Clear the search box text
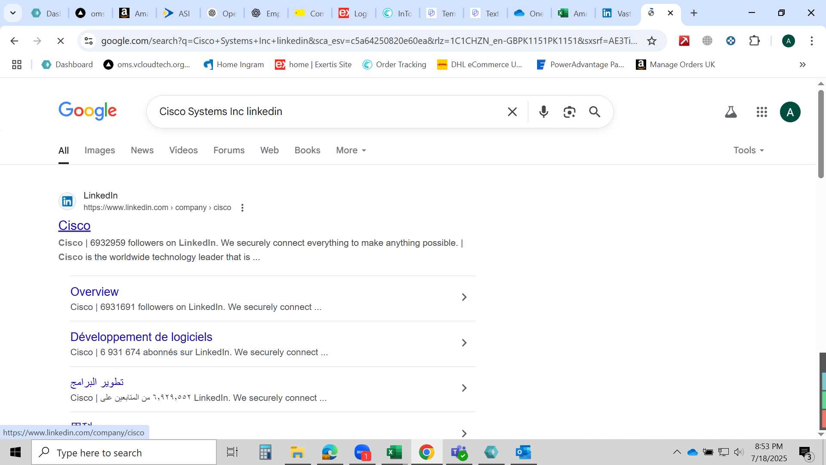The height and width of the screenshot is (465, 826). (x=512, y=112)
